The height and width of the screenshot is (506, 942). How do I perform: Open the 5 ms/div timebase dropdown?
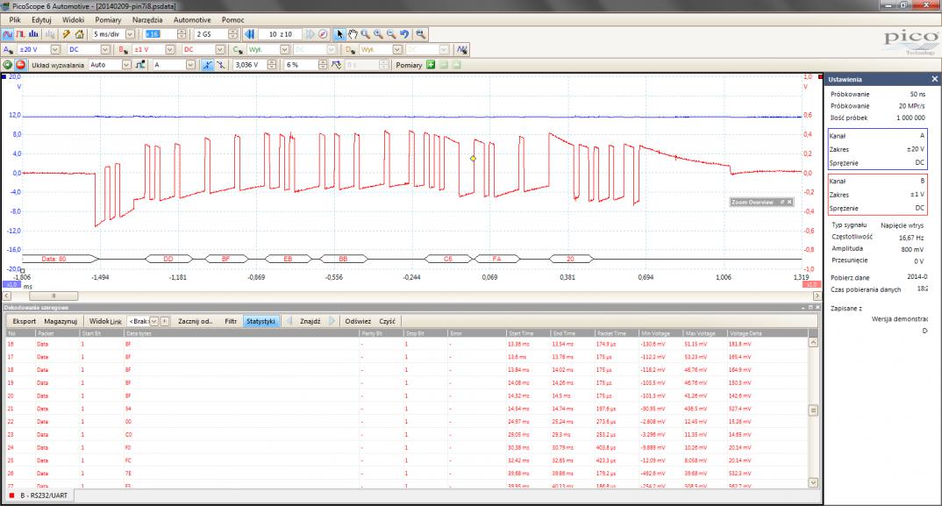(x=129, y=33)
